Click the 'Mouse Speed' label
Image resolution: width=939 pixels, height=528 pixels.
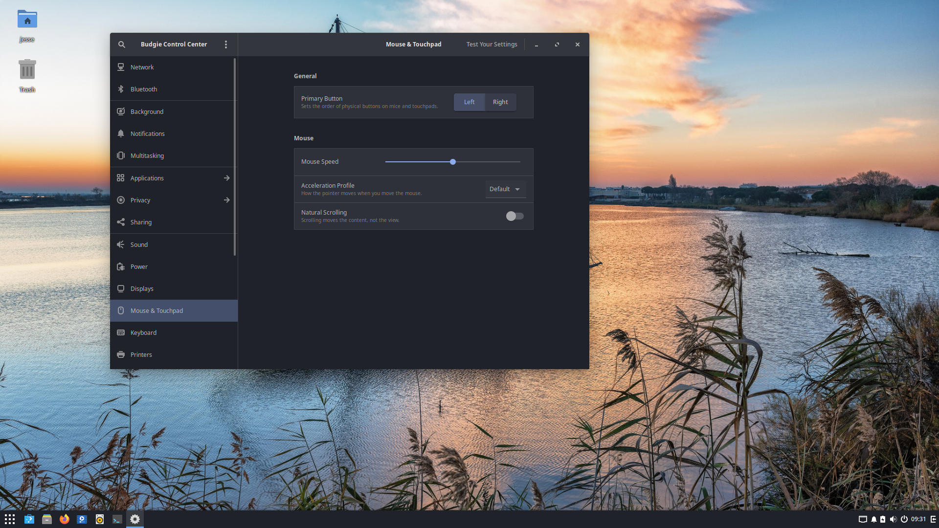(320, 162)
